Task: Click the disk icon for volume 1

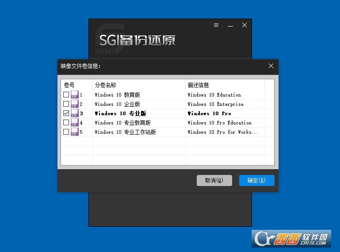Action: pyautogui.click(x=75, y=95)
